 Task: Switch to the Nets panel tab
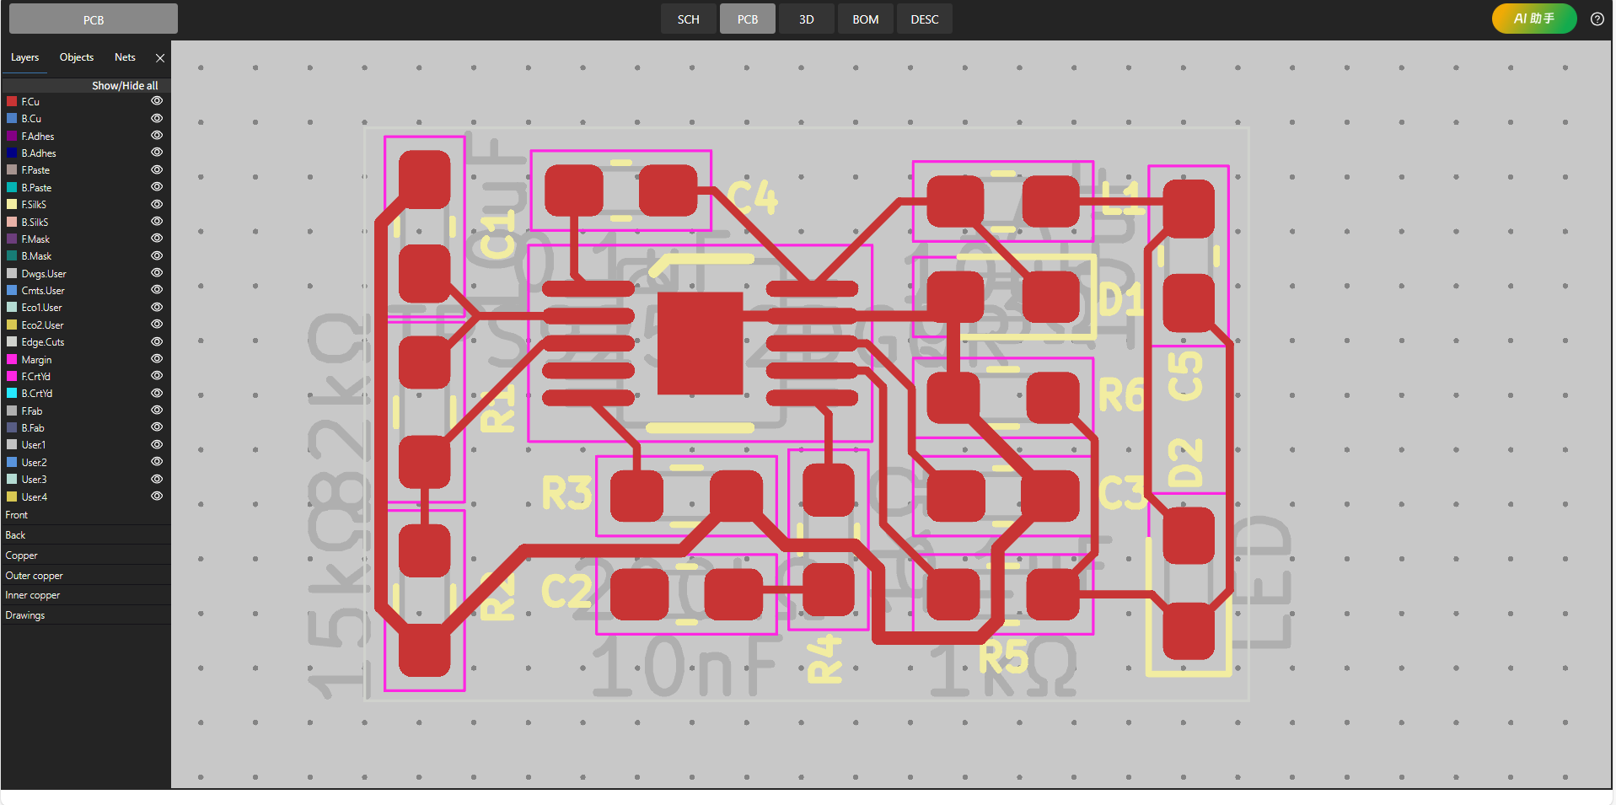pos(125,57)
